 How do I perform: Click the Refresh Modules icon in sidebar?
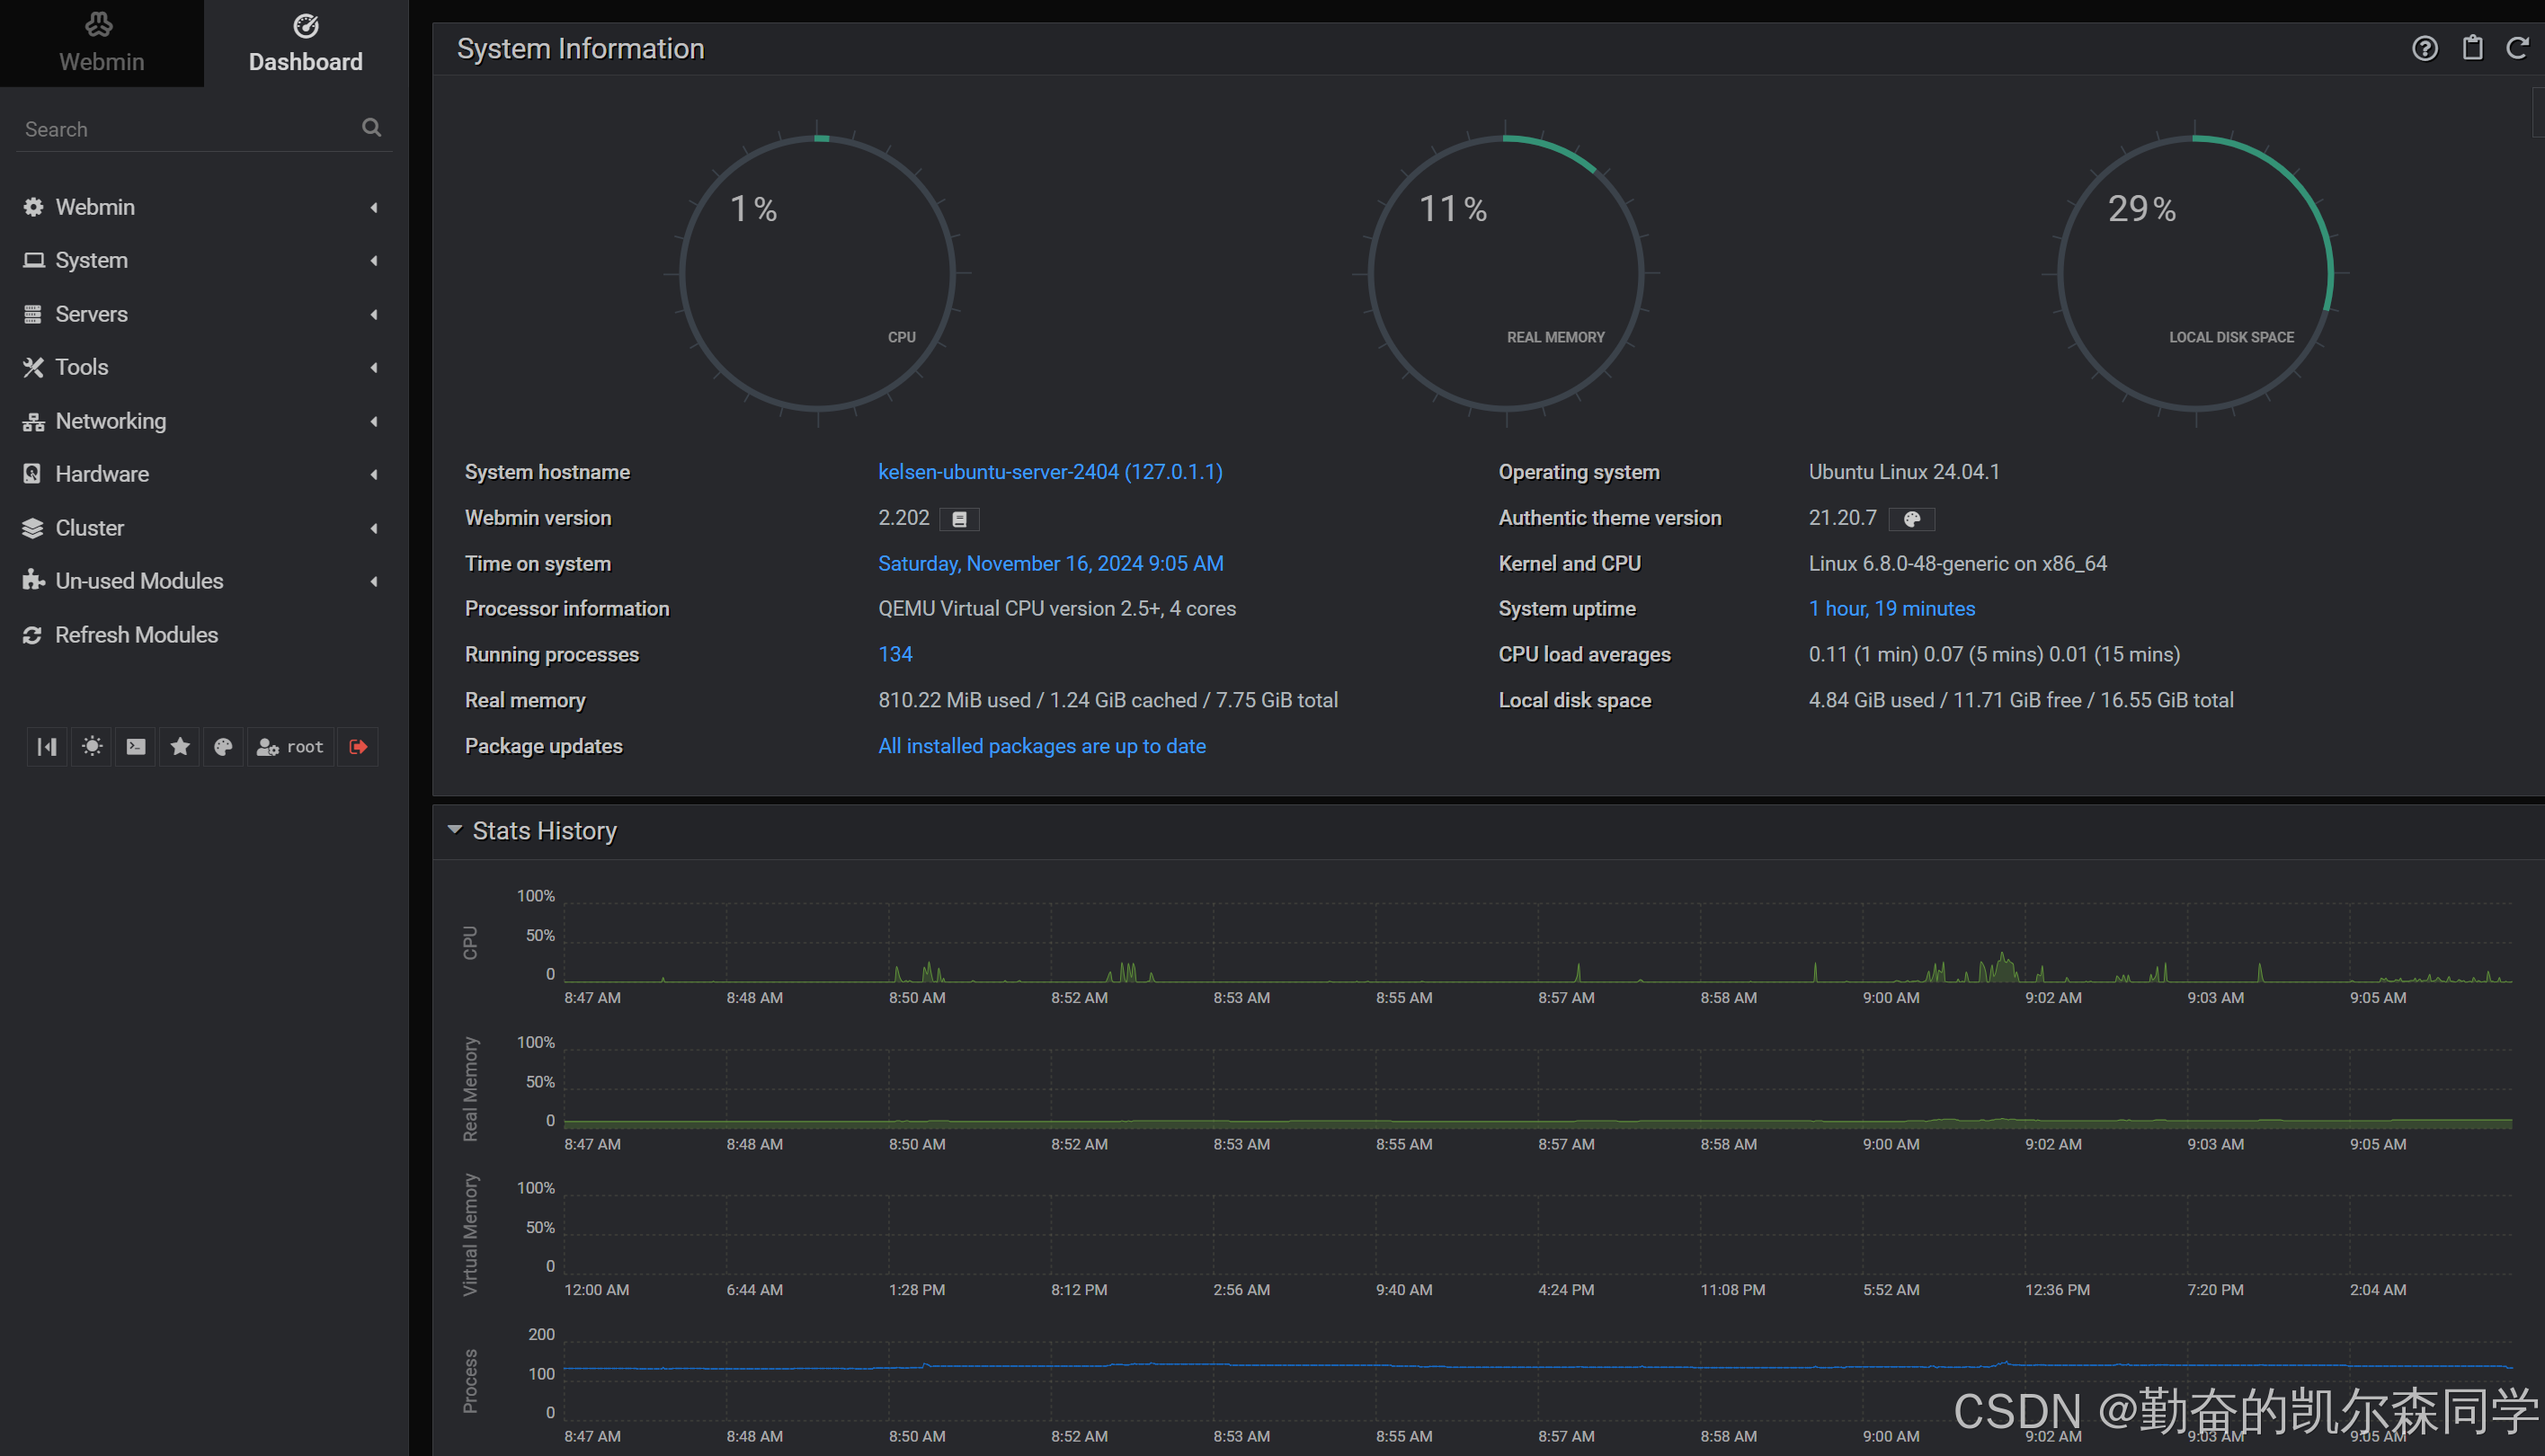[33, 635]
